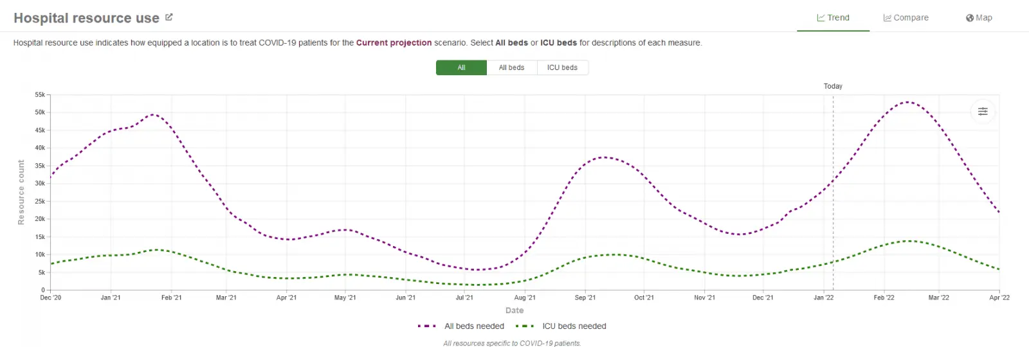Click the bold ICU beds text in description
This screenshot has width=1029, height=347.
pyautogui.click(x=558, y=43)
